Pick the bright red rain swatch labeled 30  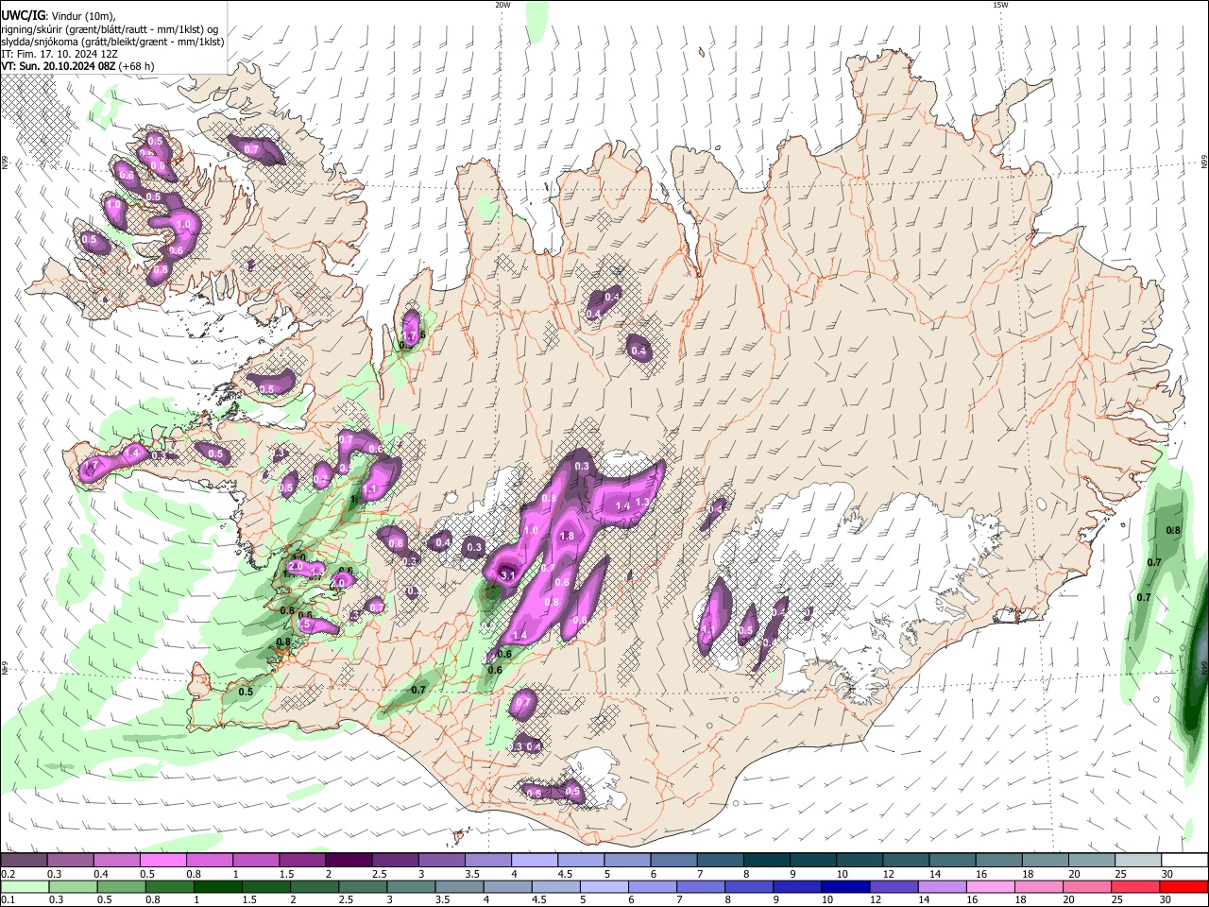point(1183,886)
